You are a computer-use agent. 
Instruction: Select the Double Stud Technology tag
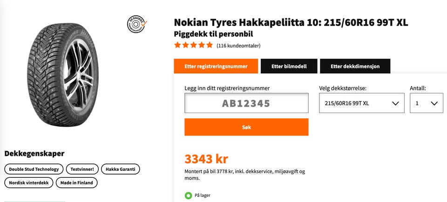tap(34, 169)
